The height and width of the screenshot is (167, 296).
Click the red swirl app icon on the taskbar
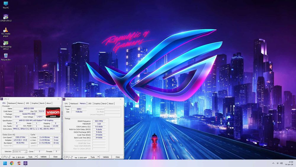point(18,163)
